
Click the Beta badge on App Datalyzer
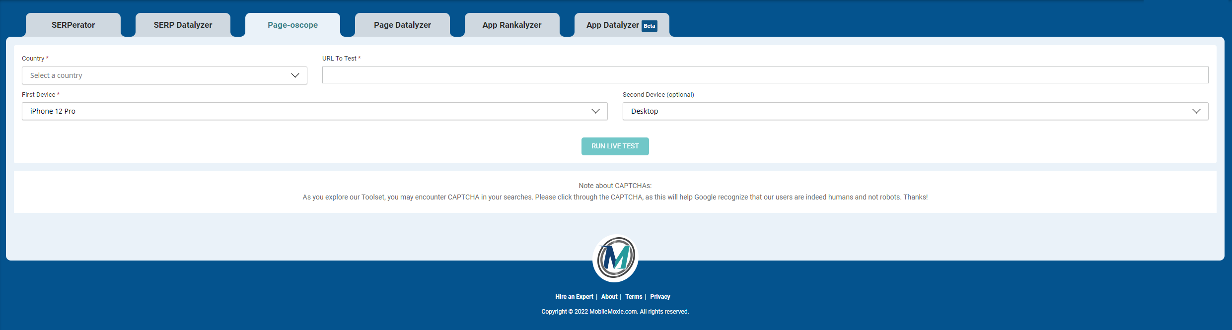click(x=650, y=26)
